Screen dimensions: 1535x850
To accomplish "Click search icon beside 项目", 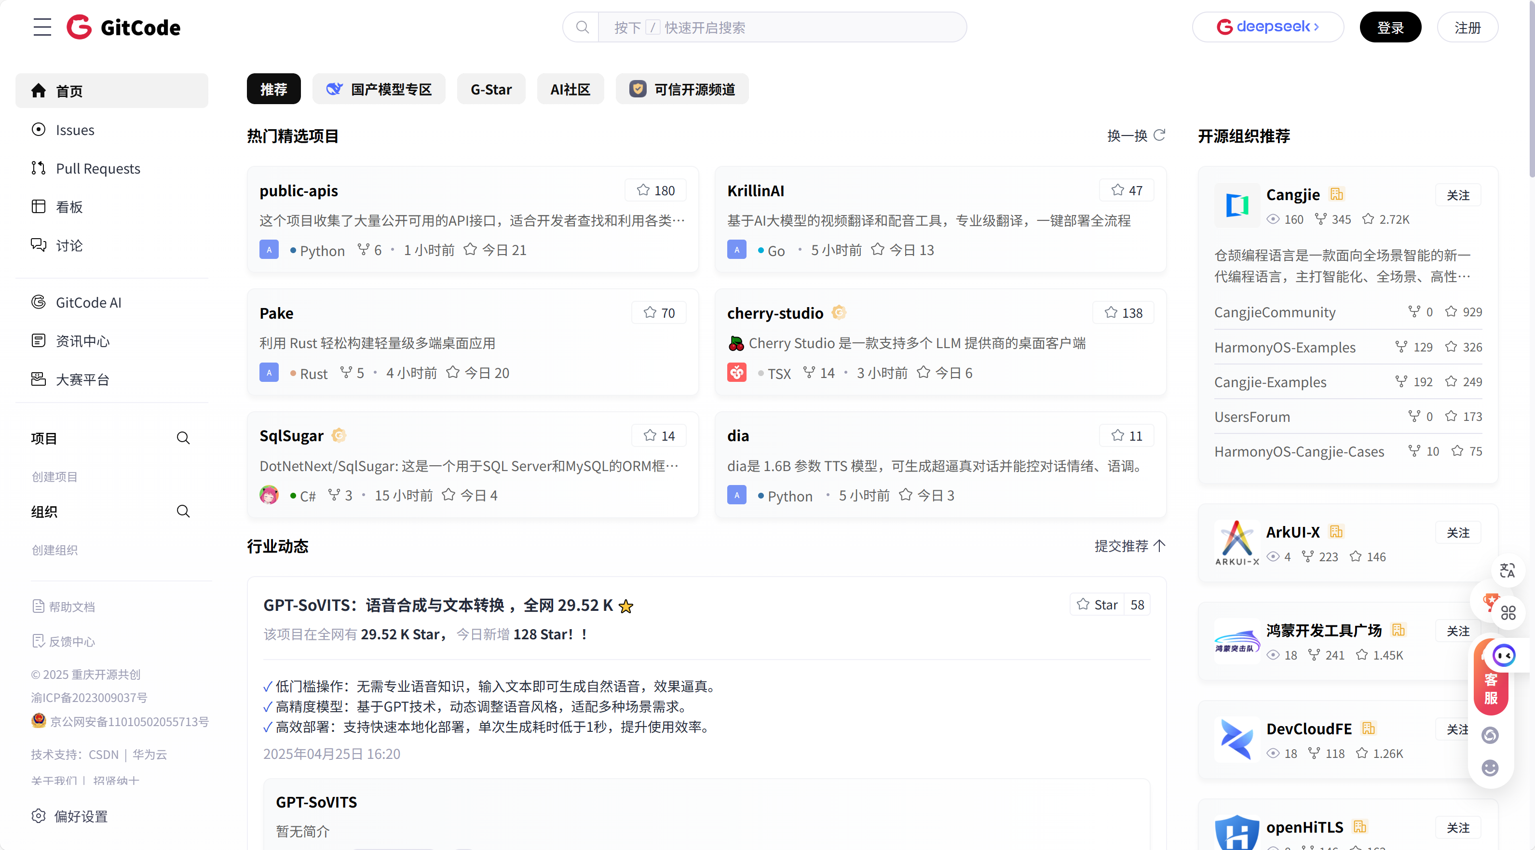I will point(183,438).
